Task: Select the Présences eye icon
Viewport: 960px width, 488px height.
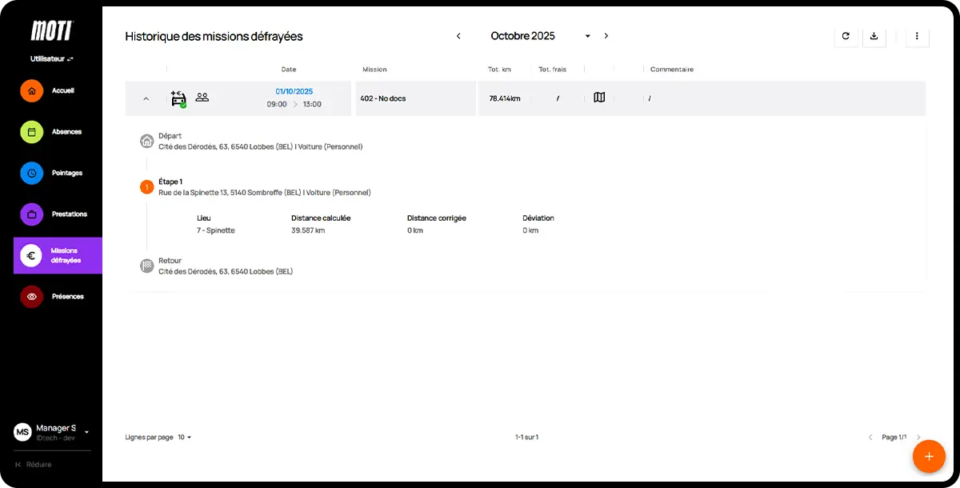Action: pos(31,296)
